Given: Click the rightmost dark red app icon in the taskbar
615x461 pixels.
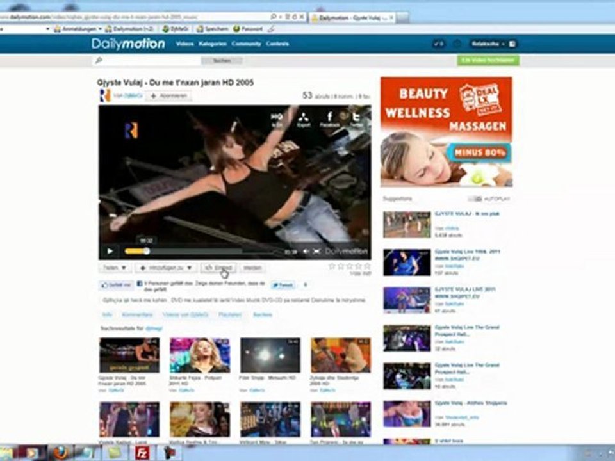Looking at the screenshot, I should tap(169, 453).
